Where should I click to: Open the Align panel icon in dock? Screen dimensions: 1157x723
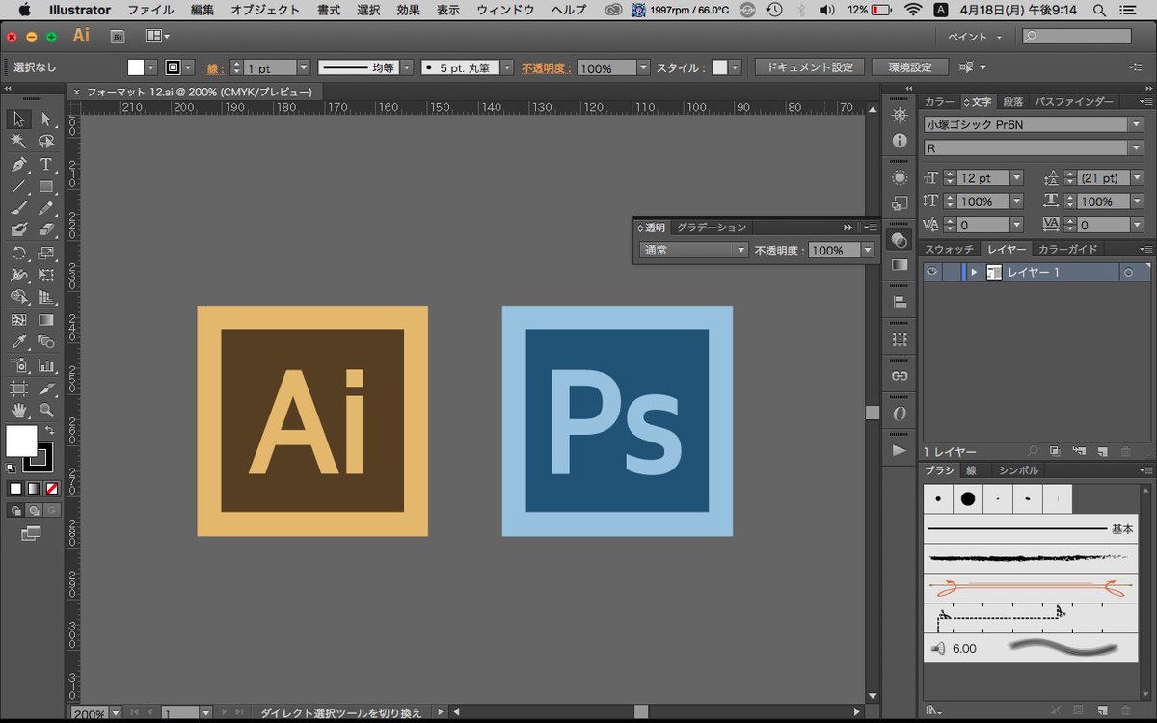coord(900,302)
